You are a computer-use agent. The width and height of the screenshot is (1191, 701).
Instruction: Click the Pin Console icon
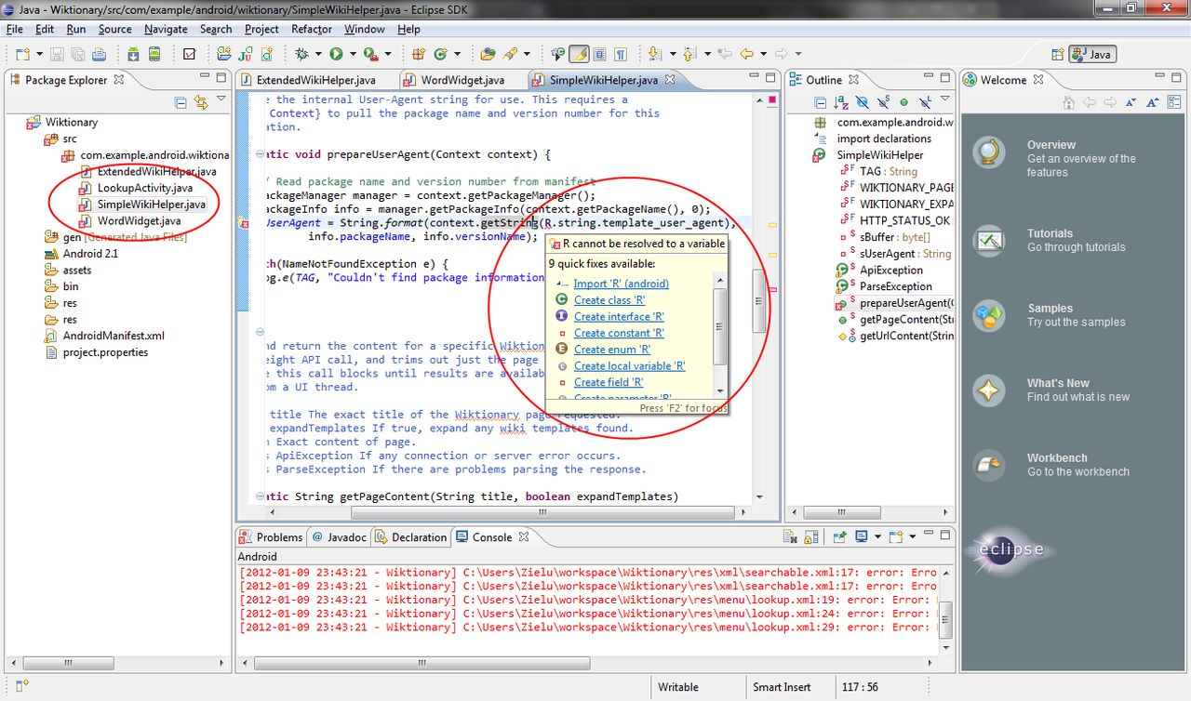coord(839,536)
